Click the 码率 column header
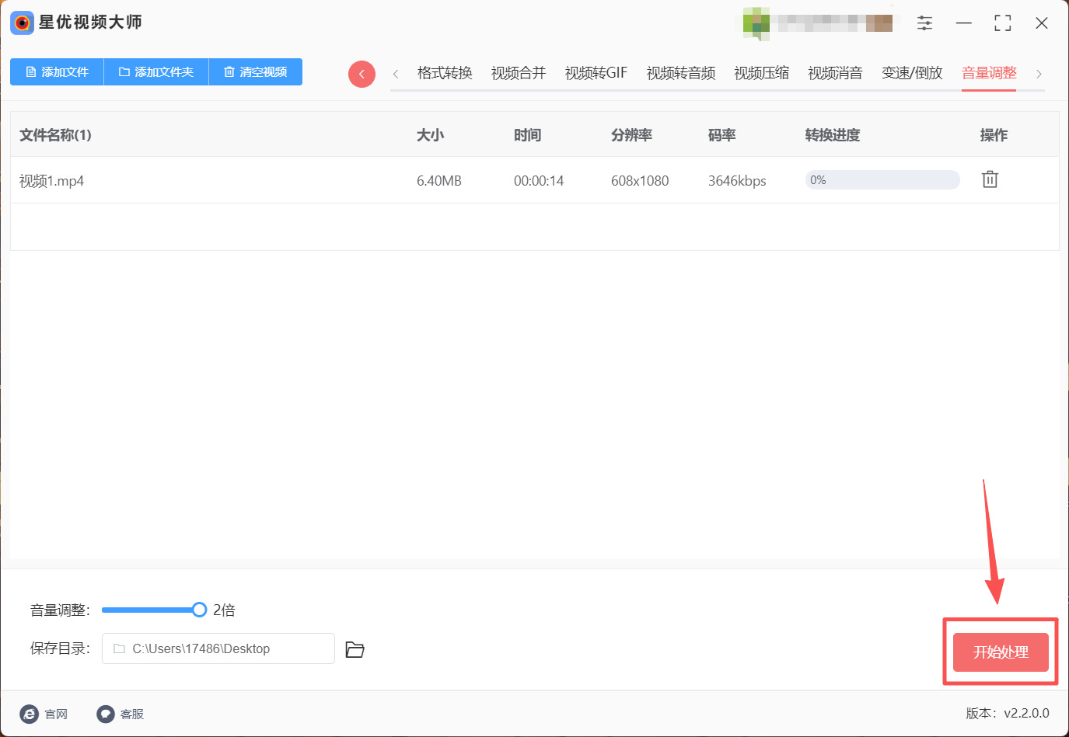The height and width of the screenshot is (737, 1069). (x=721, y=135)
